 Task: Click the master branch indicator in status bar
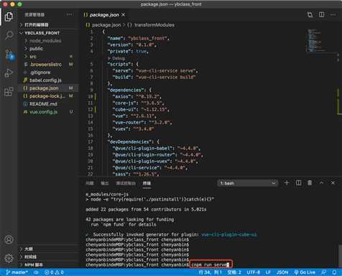[x=17, y=272]
